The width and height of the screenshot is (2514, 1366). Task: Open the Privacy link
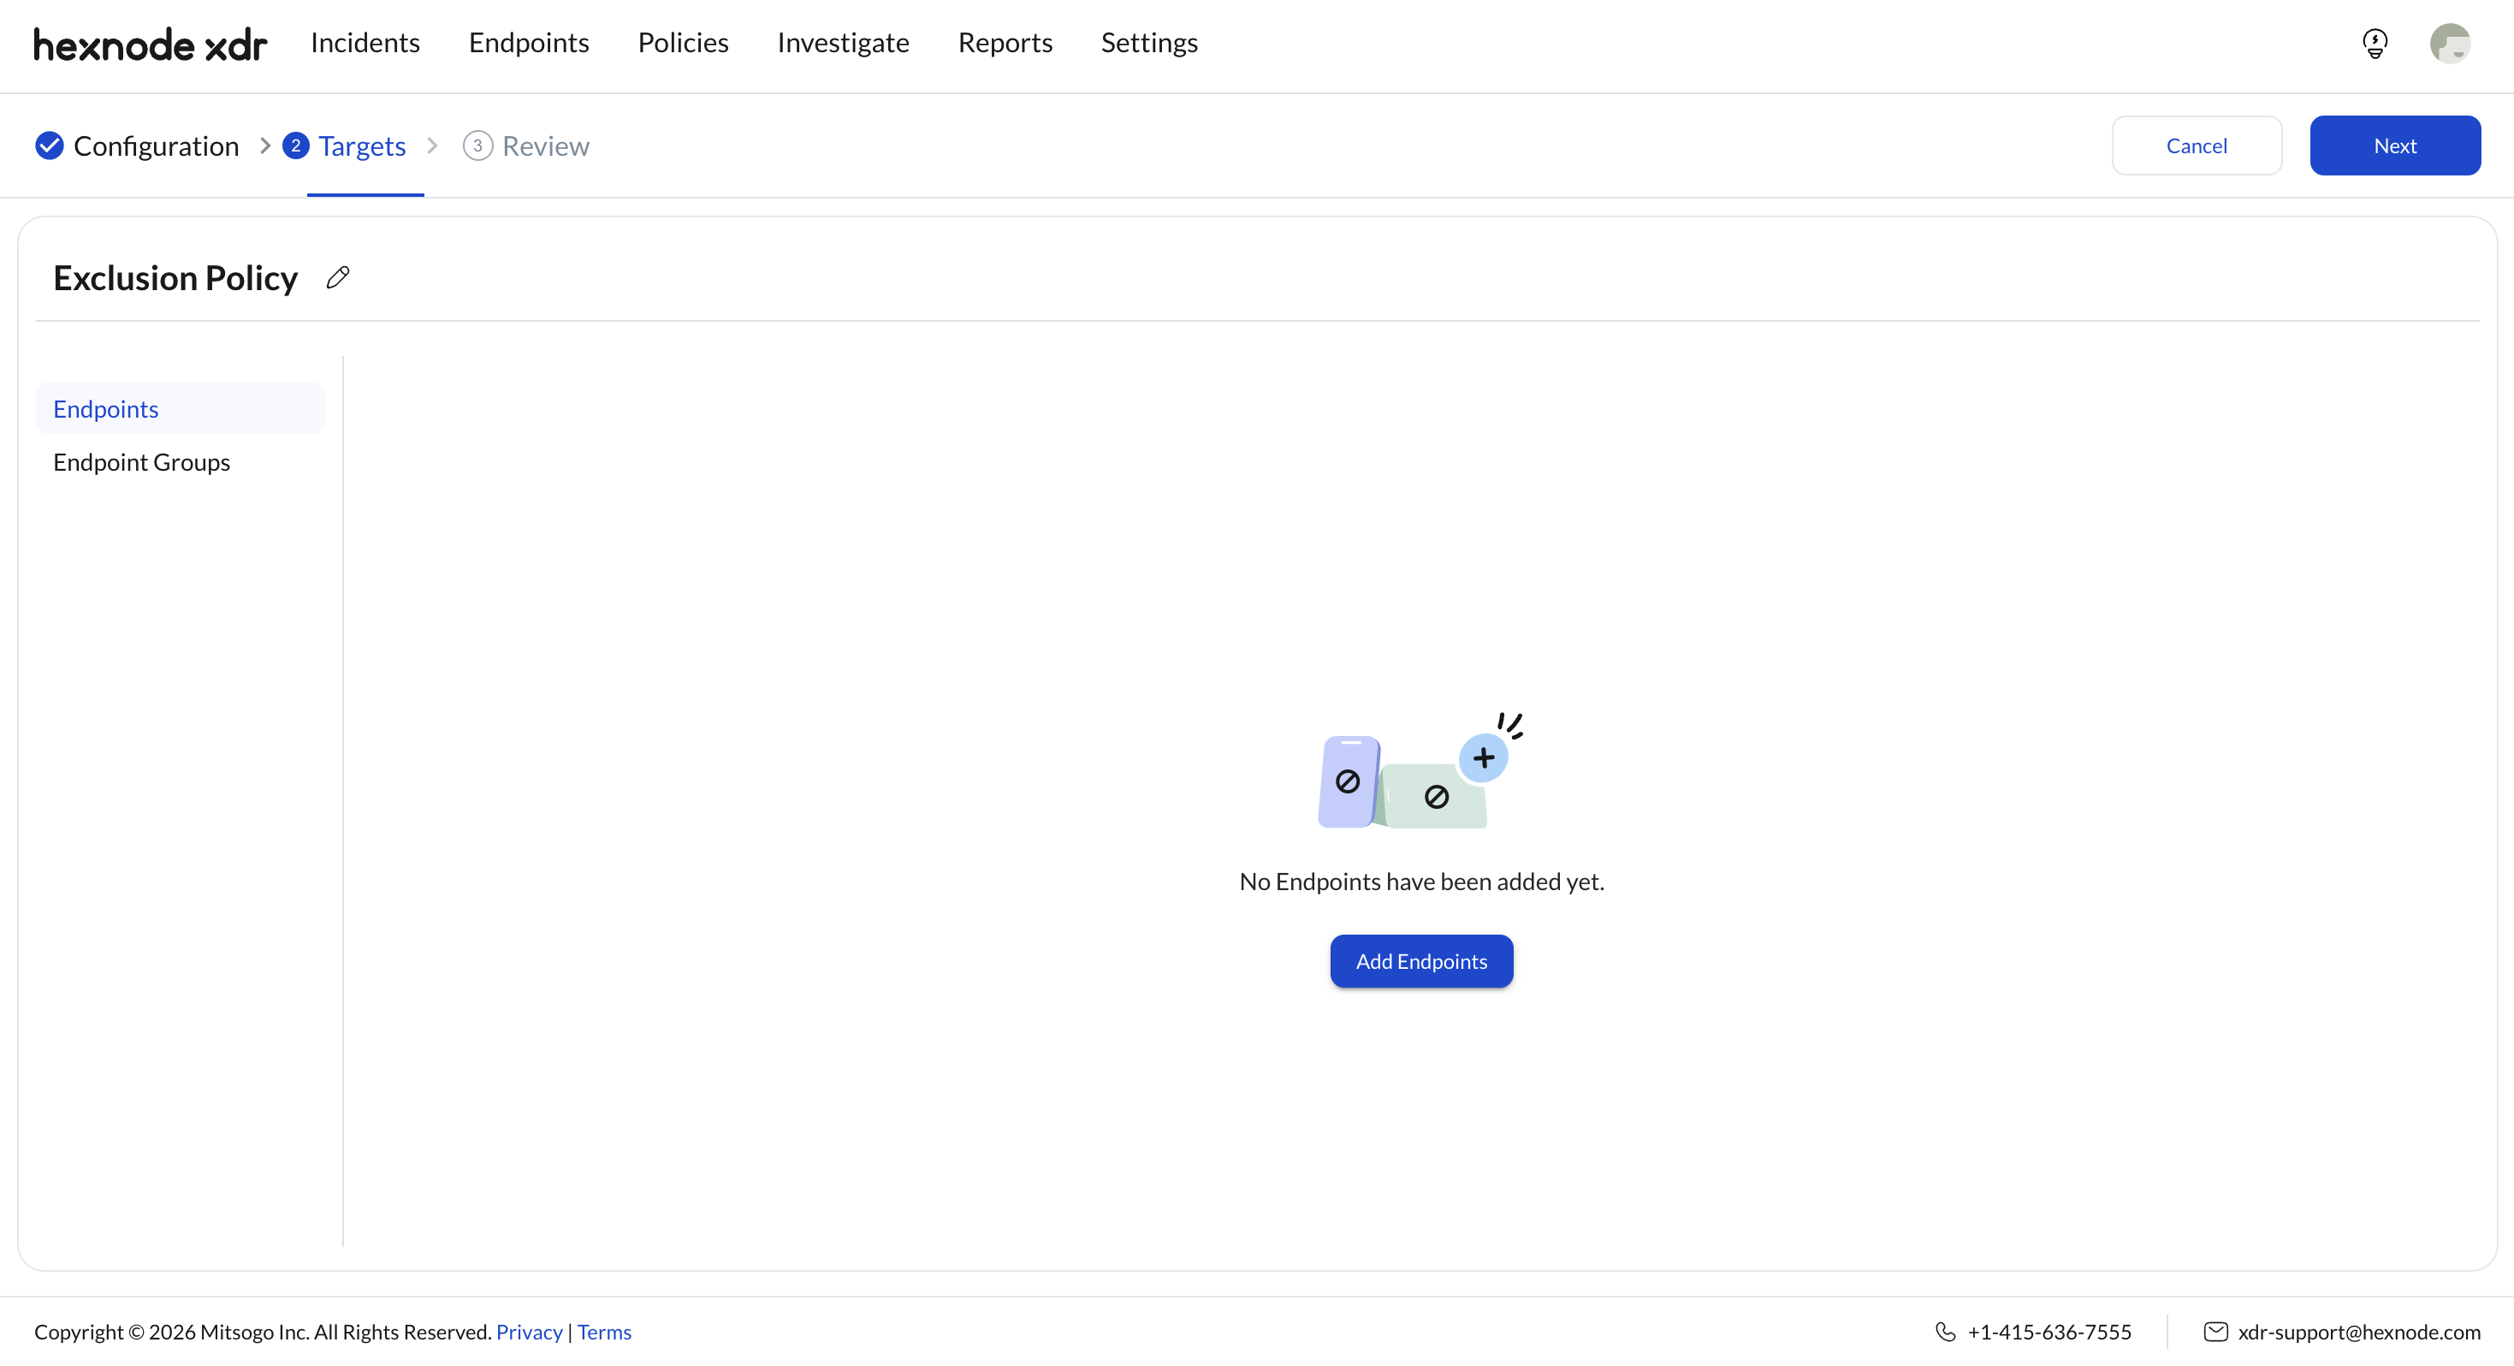point(529,1332)
